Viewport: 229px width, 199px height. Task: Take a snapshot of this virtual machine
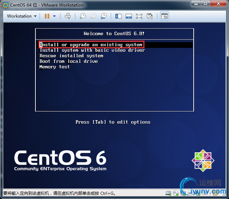(x=83, y=16)
